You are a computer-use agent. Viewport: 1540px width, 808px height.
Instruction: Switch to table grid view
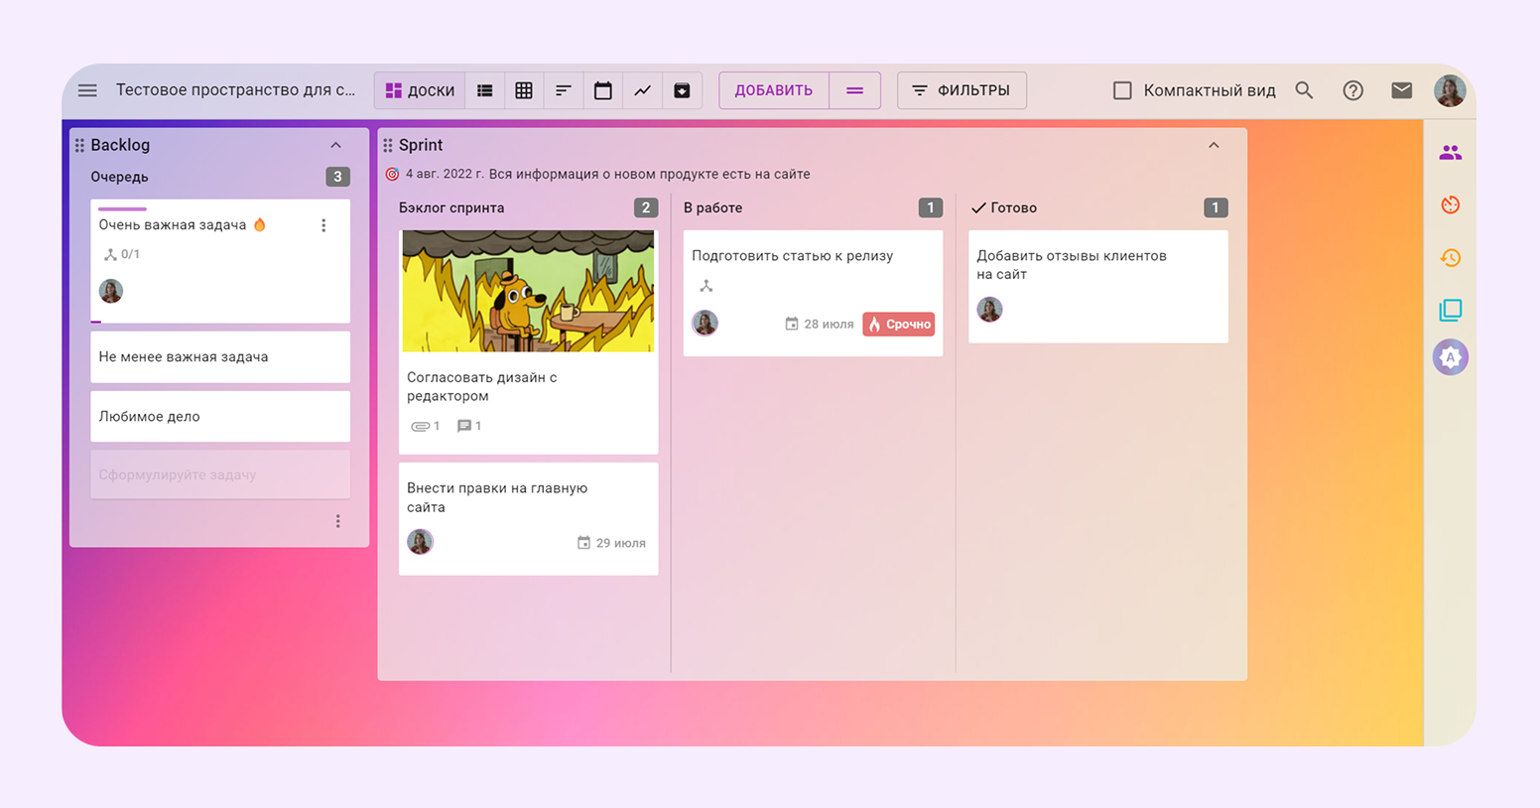[524, 90]
